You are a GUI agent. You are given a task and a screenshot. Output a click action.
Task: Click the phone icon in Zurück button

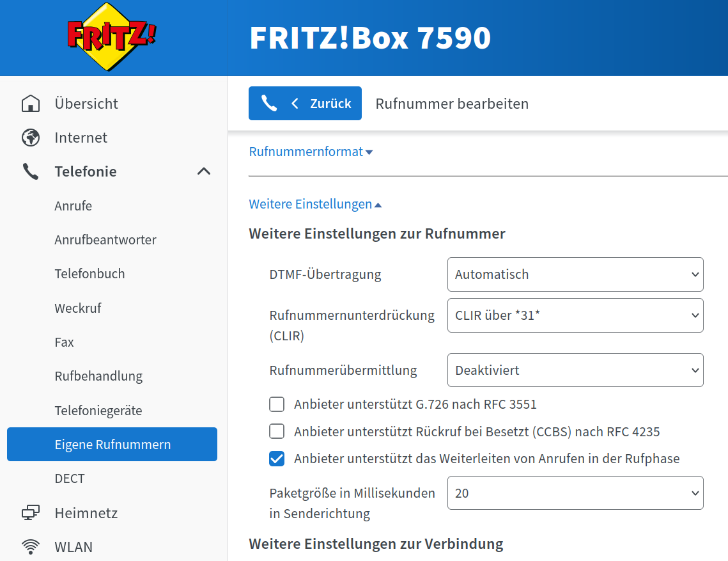(269, 103)
